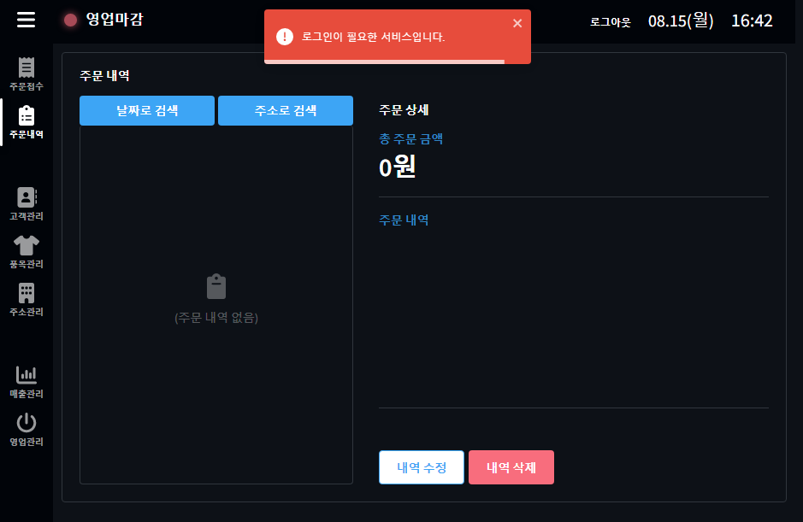Screen dimensions: 803x522
Task: Click 로그아웃 to log out
Action: (x=610, y=21)
